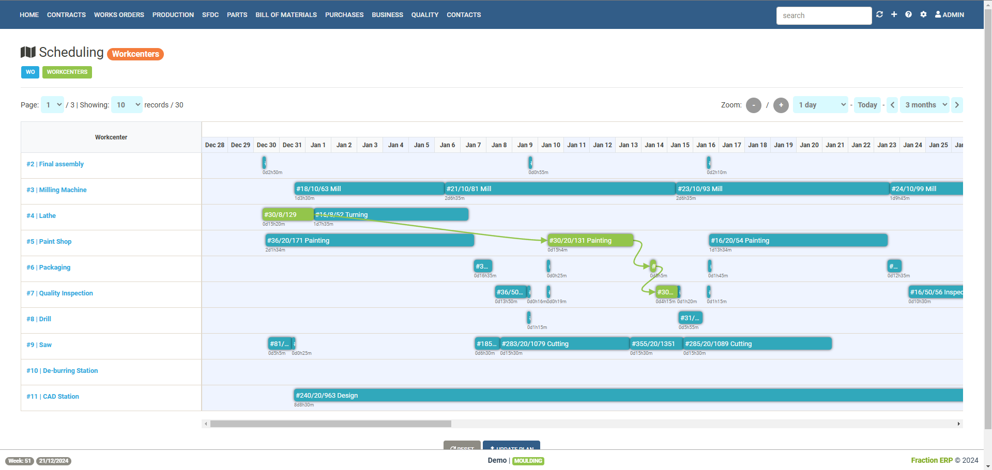The height and width of the screenshot is (470, 992).
Task: Open the records-per-page dropdown showing 10
Action: coord(127,105)
